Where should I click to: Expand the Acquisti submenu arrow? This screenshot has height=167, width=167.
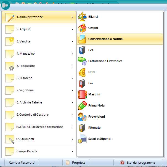pyautogui.click(x=72, y=29)
